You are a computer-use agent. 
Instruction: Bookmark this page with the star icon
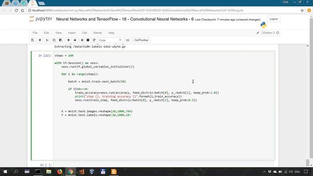(302, 10)
